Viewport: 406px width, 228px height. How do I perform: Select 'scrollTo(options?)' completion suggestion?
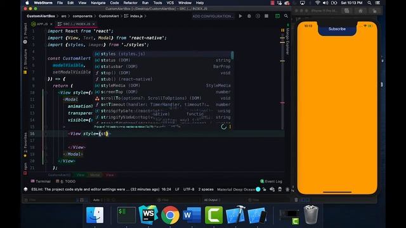[162, 98]
